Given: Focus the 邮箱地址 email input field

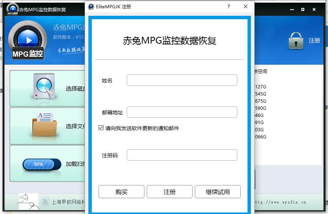Looking at the screenshot, I should 182,112.
